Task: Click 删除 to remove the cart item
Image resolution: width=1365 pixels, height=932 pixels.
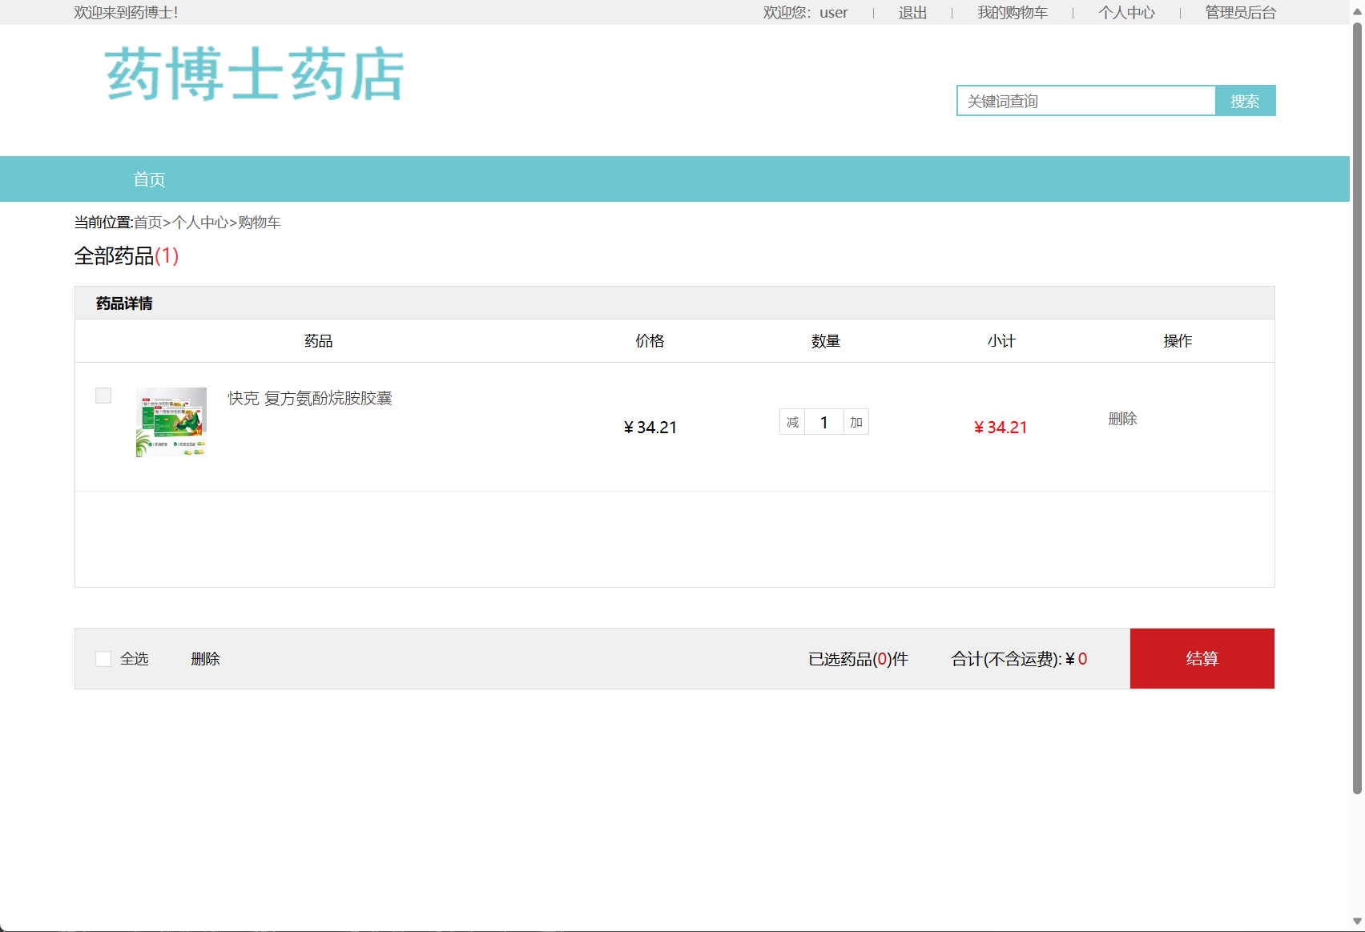Action: click(1122, 418)
